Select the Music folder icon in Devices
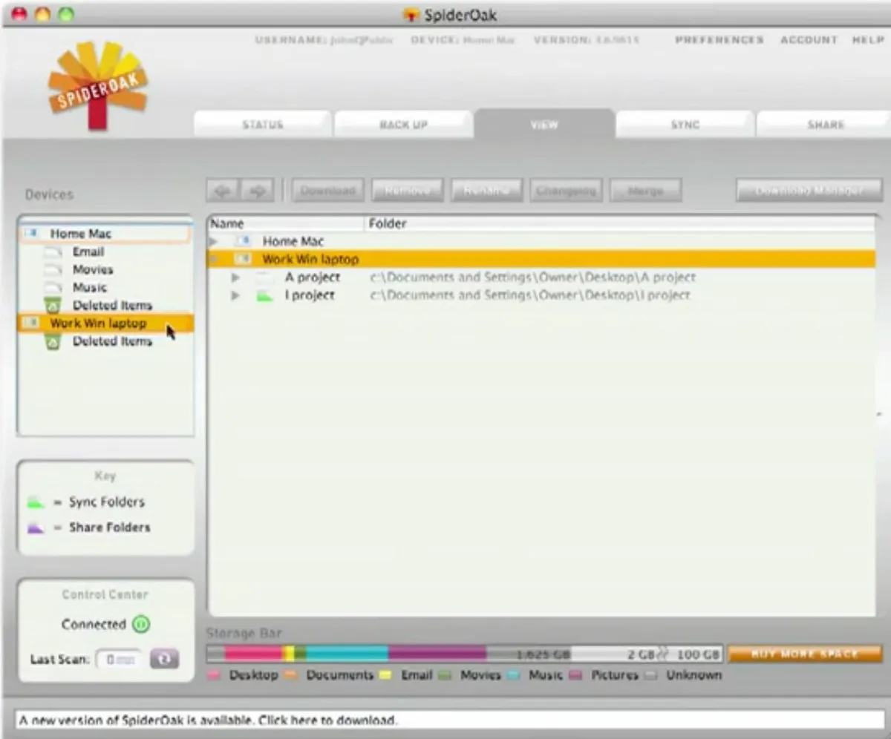The width and height of the screenshot is (891, 739). [x=52, y=288]
